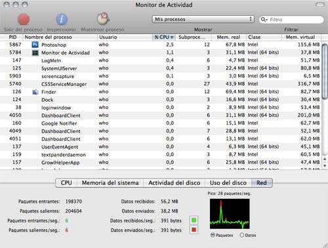328x248 pixels.
Task: Toggle the % CPU sort arrow
Action: (x=172, y=37)
